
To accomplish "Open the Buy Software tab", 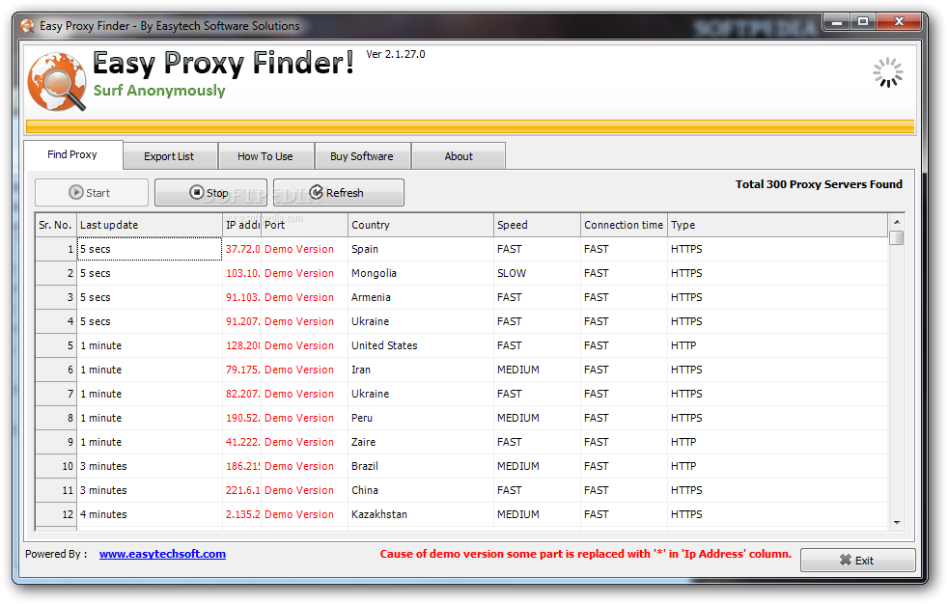I will pyautogui.click(x=362, y=156).
